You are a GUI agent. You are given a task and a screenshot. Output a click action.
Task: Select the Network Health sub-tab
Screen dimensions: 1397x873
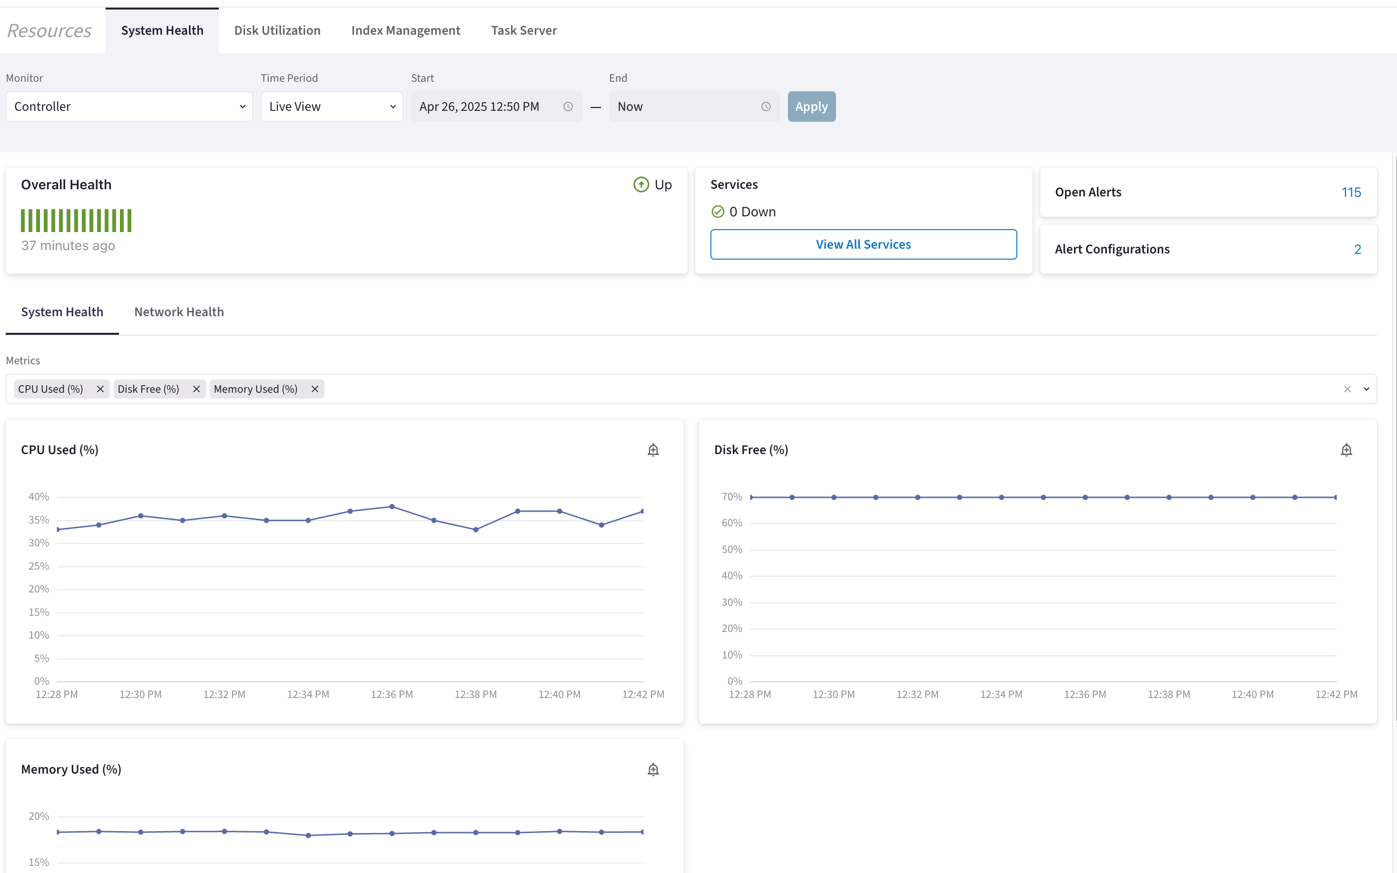(x=178, y=312)
